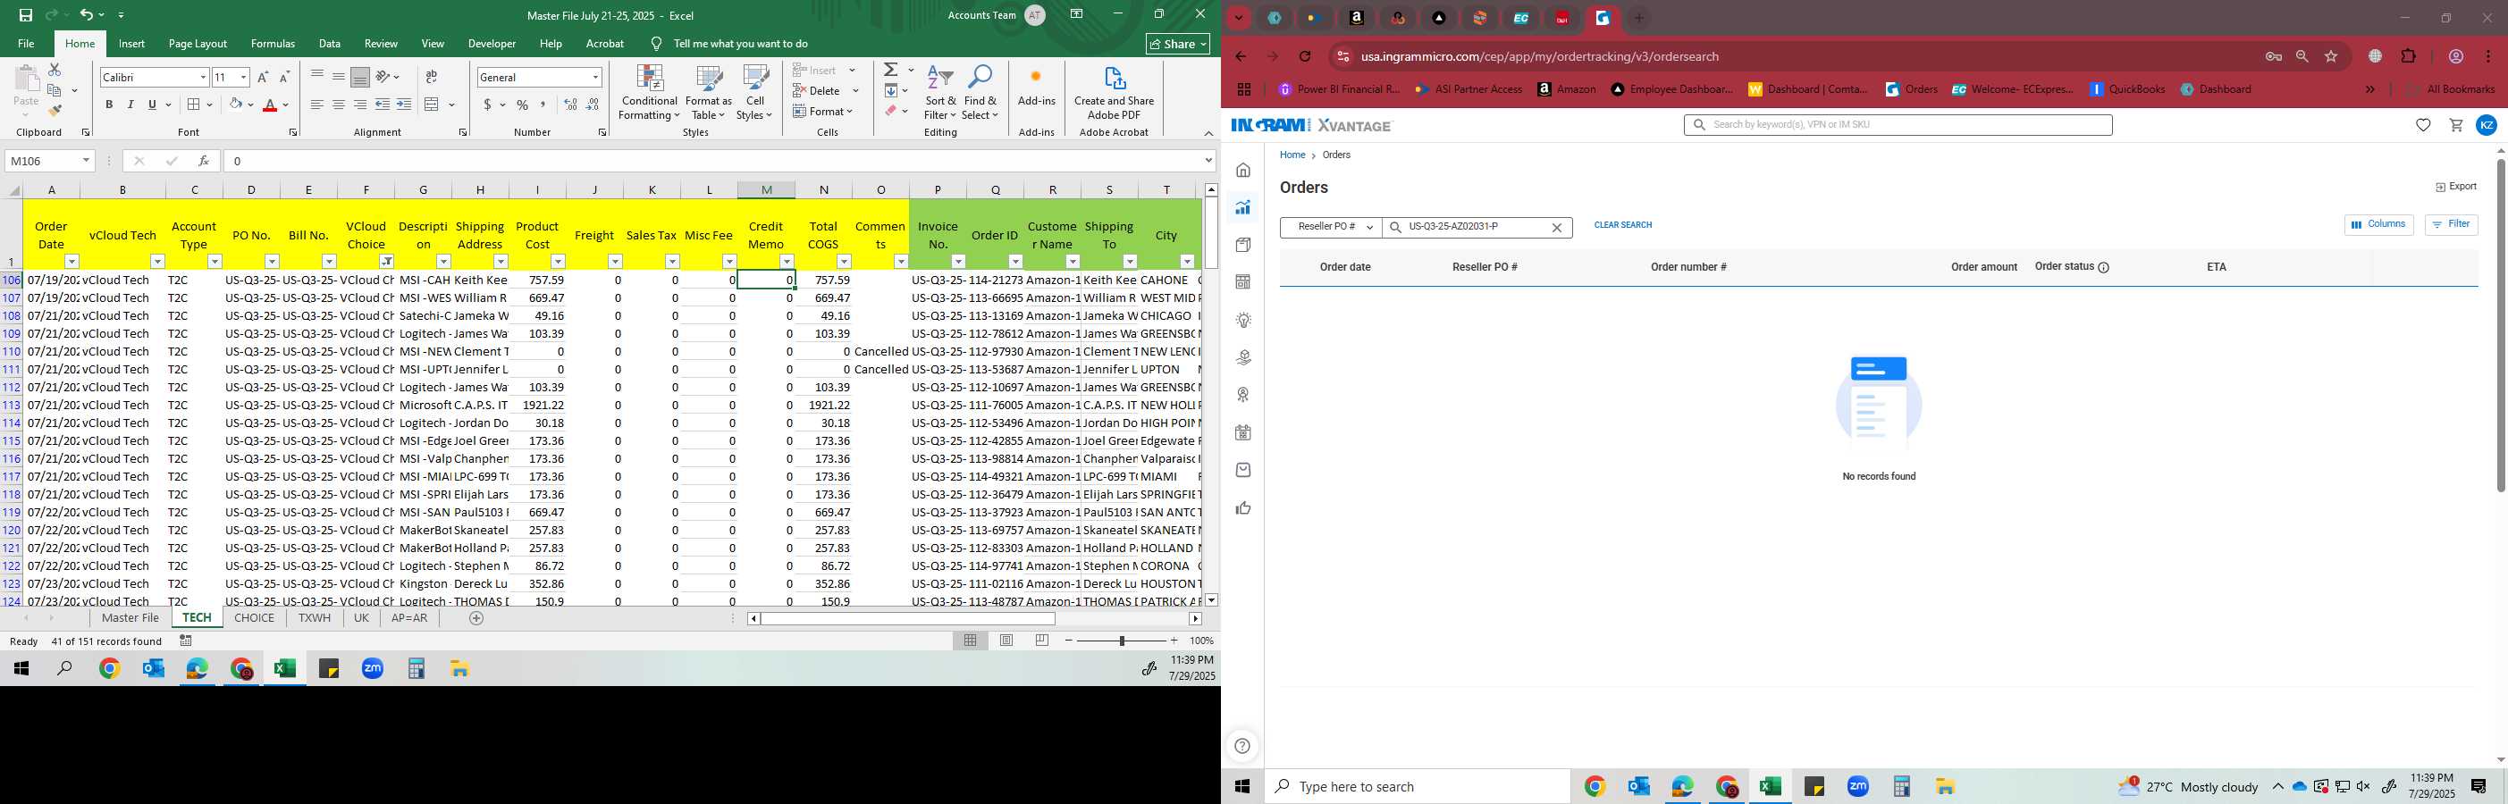2508x804 pixels.
Task: Click the insert function fx icon
Action: pos(204,161)
